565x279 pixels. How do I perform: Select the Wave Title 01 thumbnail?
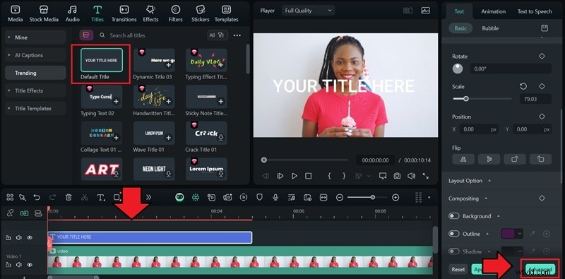point(154,133)
